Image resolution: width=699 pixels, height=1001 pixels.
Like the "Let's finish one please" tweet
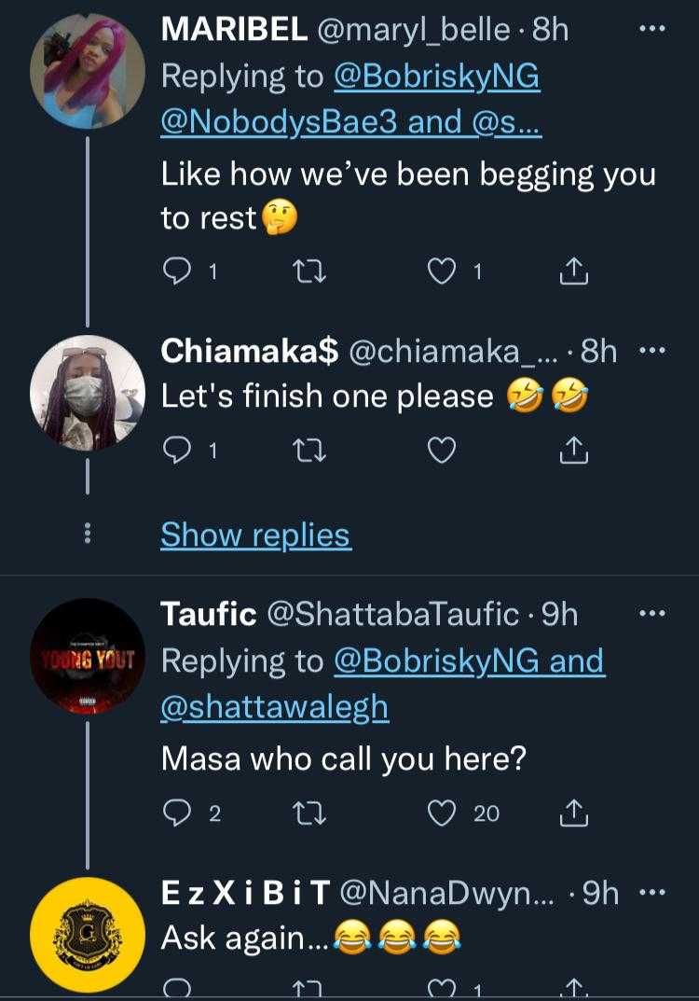(x=440, y=451)
